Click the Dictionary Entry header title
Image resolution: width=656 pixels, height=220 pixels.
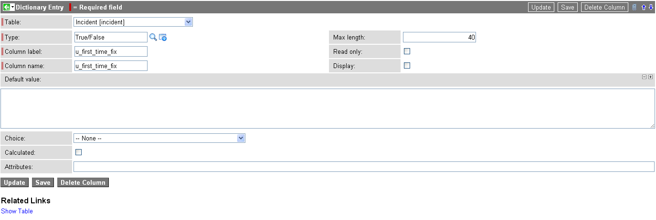point(40,7)
